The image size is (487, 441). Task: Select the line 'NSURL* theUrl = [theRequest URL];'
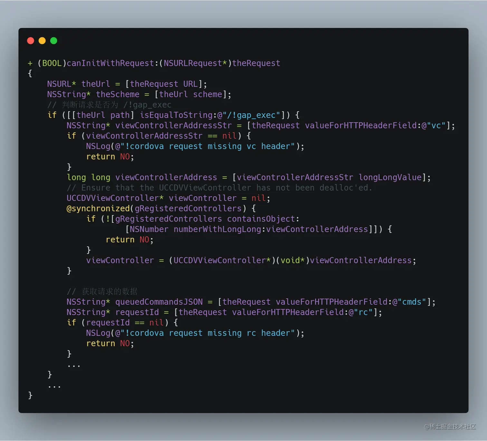(127, 84)
